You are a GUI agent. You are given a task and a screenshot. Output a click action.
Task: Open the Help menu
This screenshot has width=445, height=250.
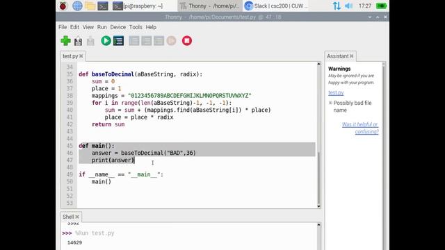[151, 27]
